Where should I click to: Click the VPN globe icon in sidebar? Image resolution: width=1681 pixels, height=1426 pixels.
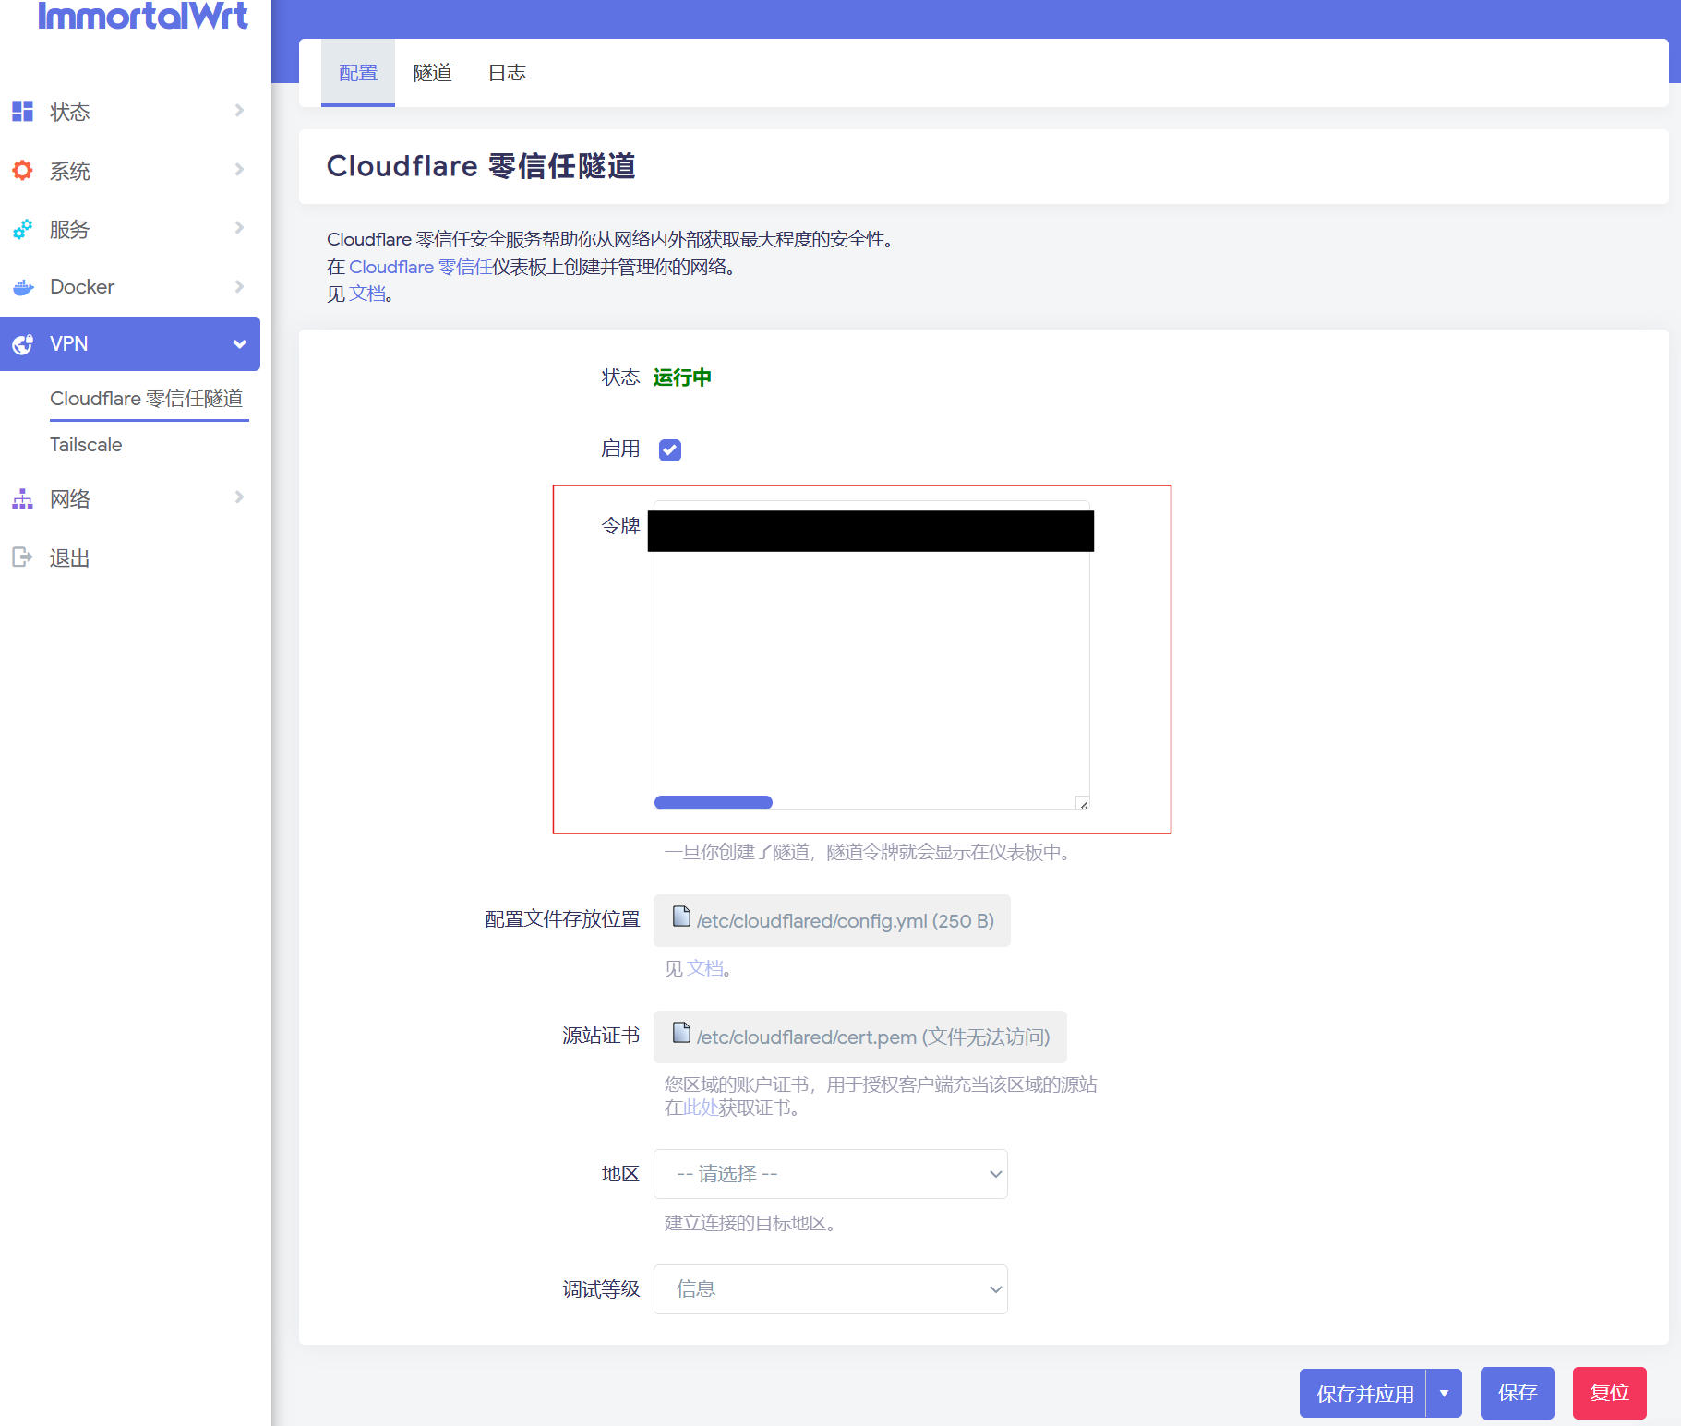point(22,344)
